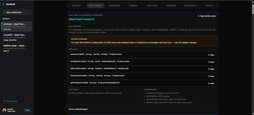This screenshot has width=254, height=115.
Task: Click the Change Scenario callout text
Action: coord(134,43)
